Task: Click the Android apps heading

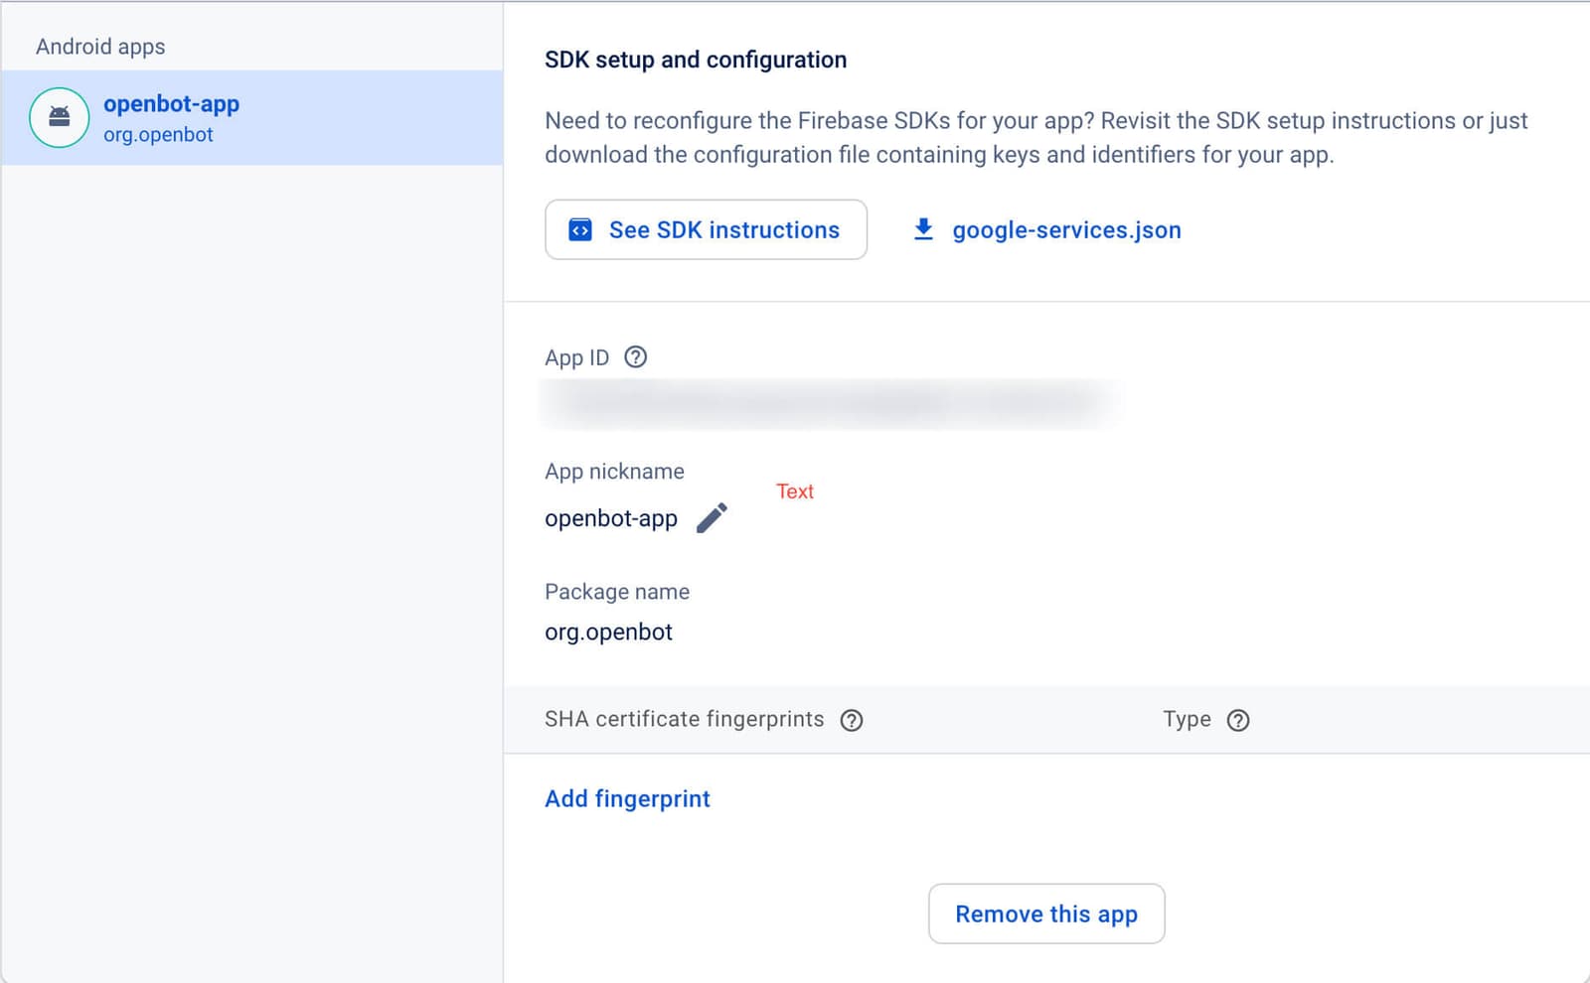Action: click(100, 47)
